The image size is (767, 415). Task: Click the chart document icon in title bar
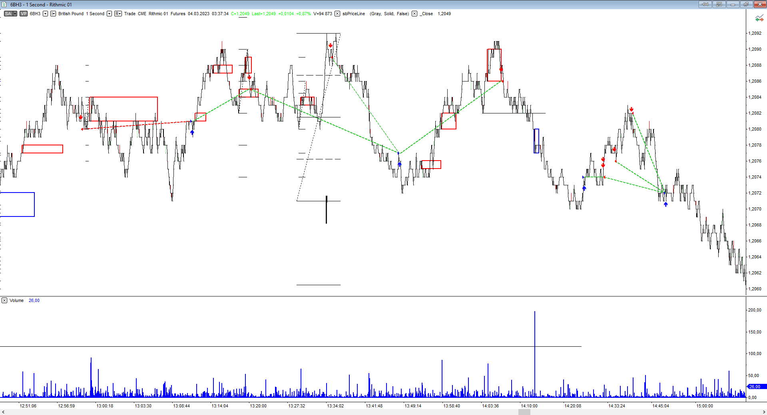pyautogui.click(x=4, y=4)
